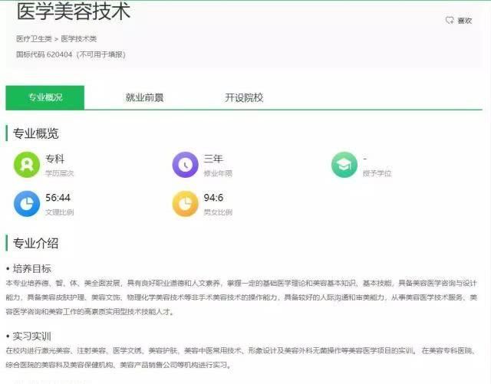Select the 专业概况 tab
The width and height of the screenshot is (491, 384).
pyautogui.click(x=45, y=97)
